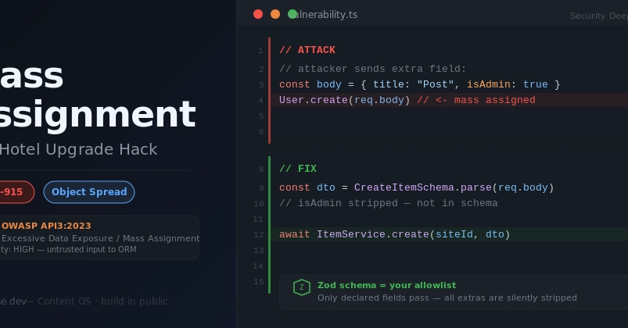The image size is (628, 328).
Task: Click line number 9 in gutter
Action: pyautogui.click(x=261, y=188)
